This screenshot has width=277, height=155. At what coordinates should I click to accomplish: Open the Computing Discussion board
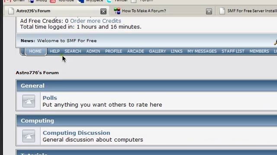coord(76,133)
